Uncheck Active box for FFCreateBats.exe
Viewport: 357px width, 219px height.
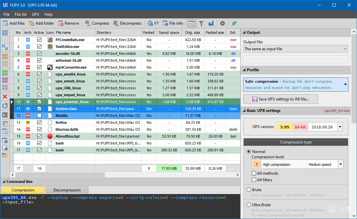point(39,40)
